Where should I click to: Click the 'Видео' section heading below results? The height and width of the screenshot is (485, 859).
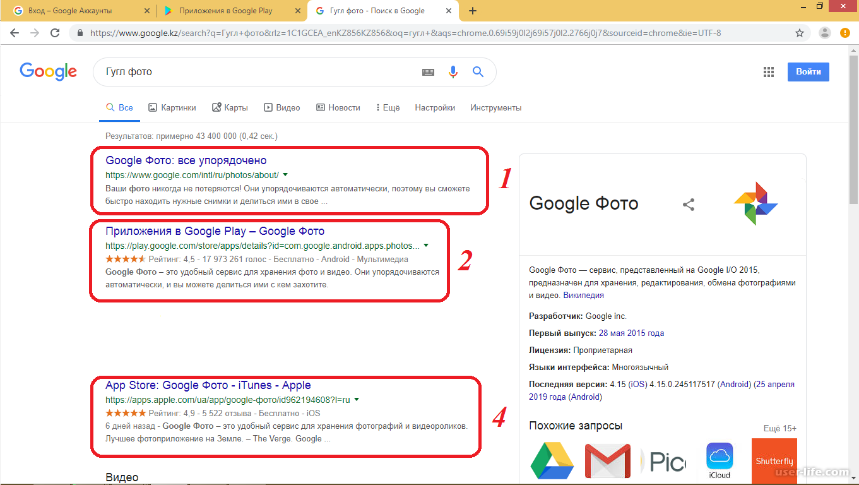122,477
